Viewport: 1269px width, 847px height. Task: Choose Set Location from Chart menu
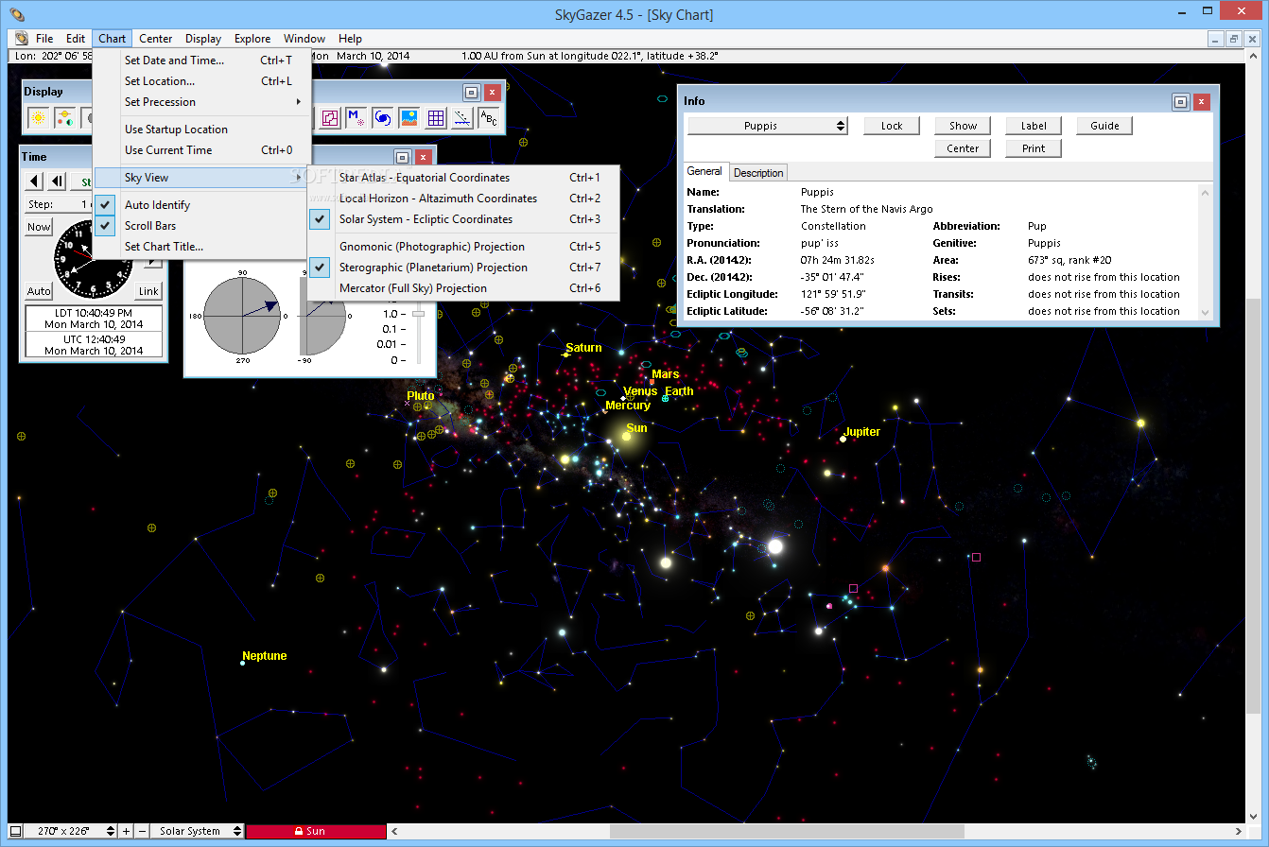[202, 81]
